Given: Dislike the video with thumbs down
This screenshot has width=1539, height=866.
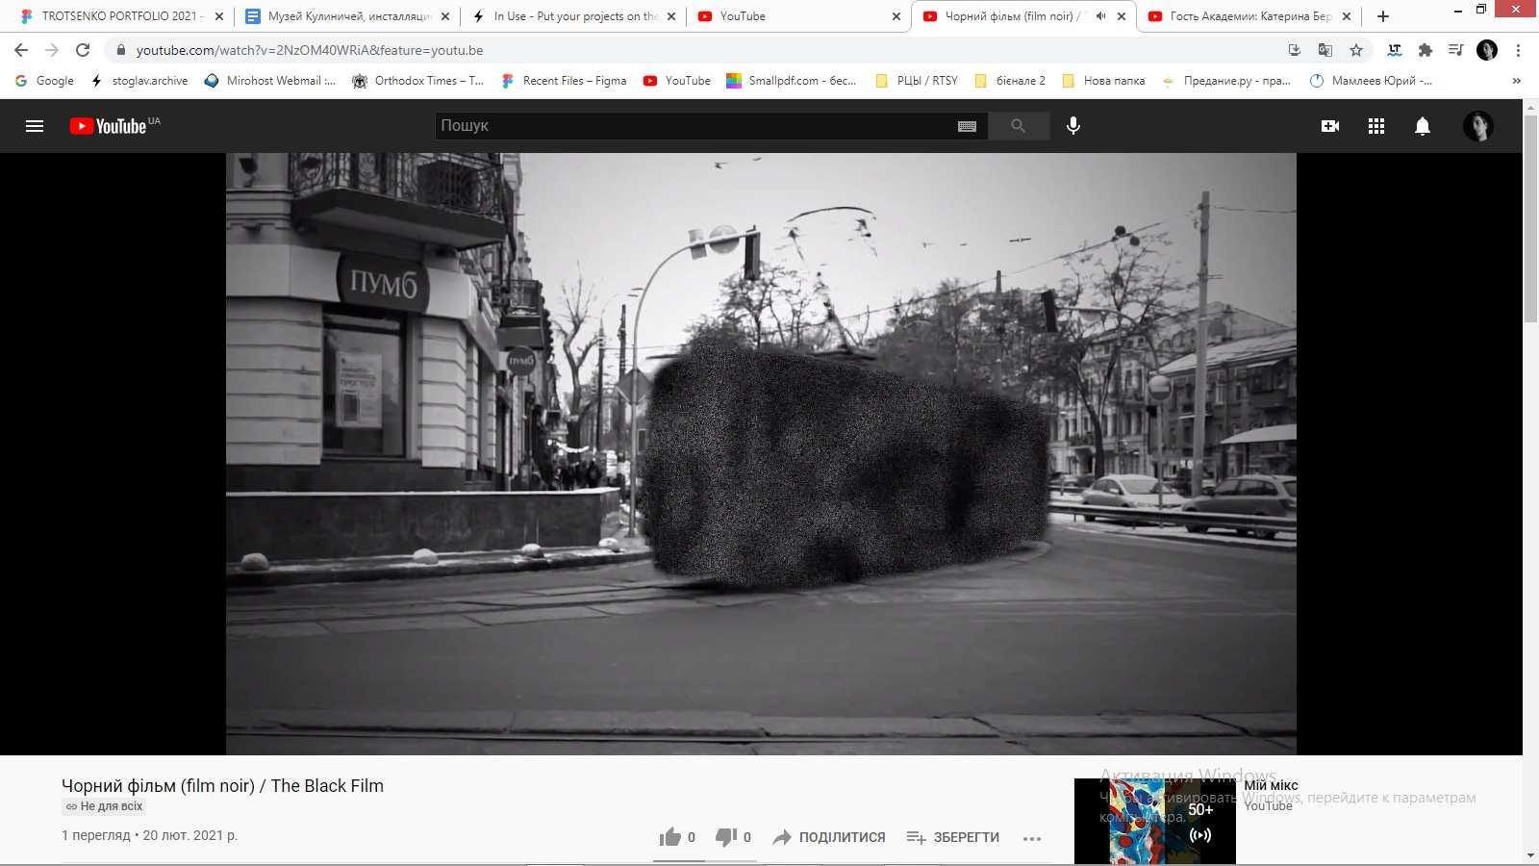Looking at the screenshot, I should tap(733, 837).
